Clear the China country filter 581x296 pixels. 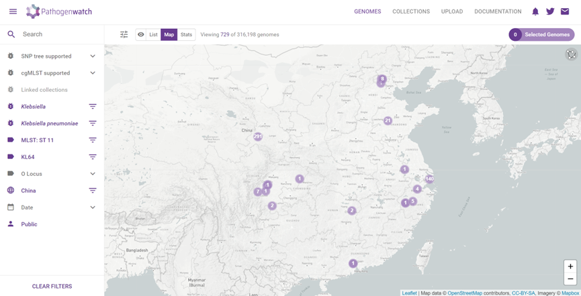(93, 191)
